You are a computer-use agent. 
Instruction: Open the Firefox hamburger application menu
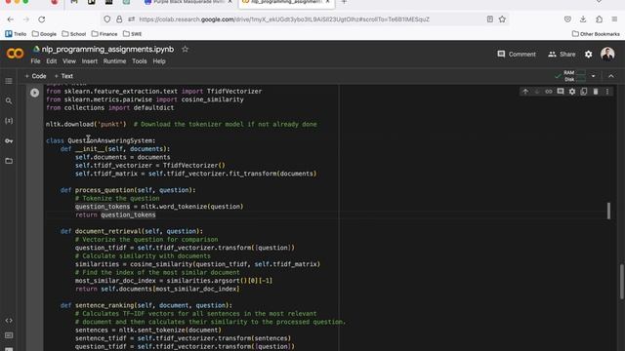(x=614, y=19)
